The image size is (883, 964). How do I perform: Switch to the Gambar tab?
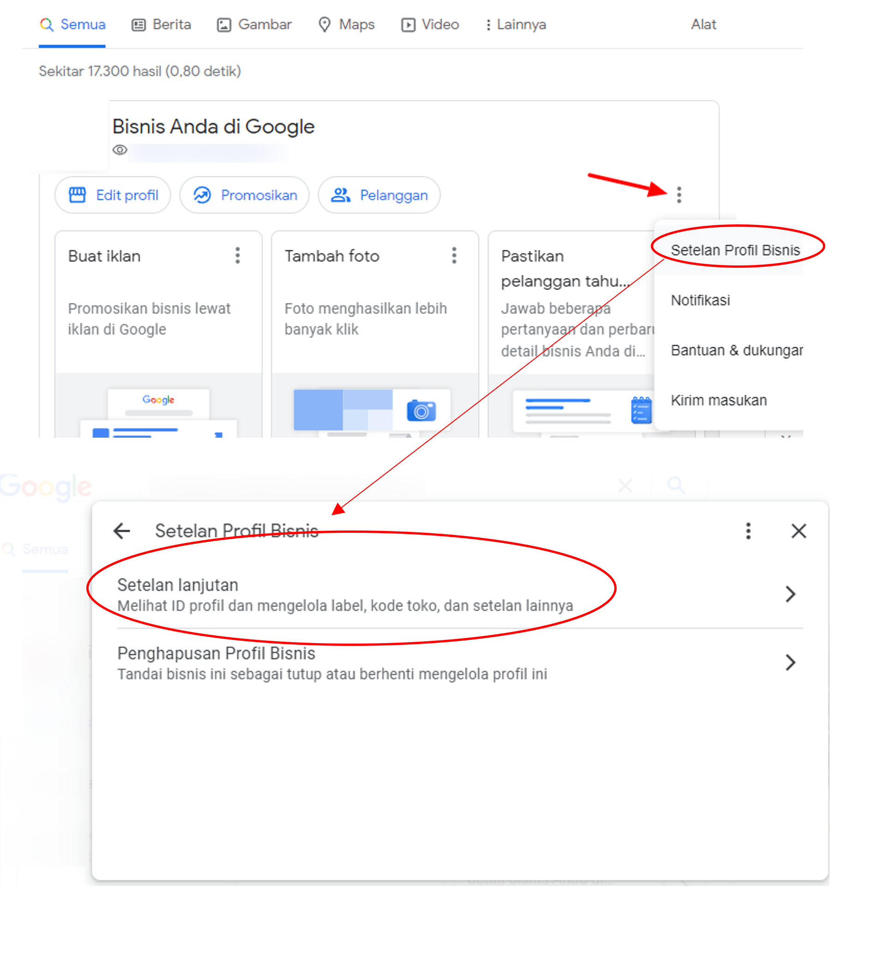(254, 24)
